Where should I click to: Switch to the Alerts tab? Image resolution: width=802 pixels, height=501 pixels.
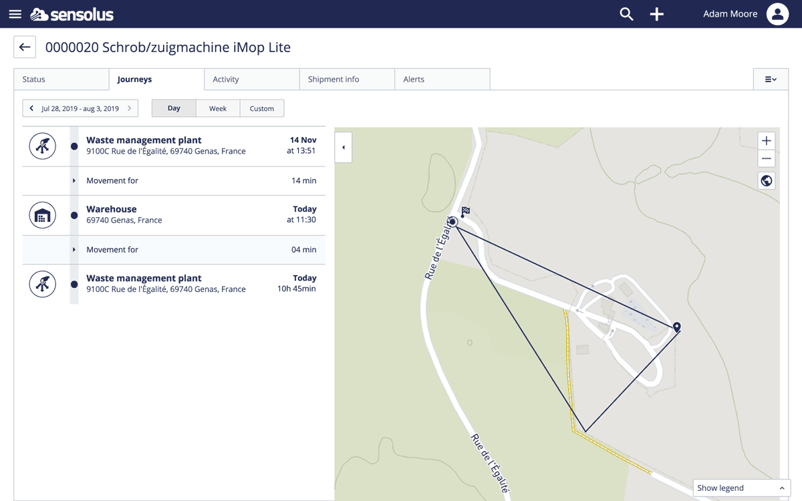tap(442, 79)
